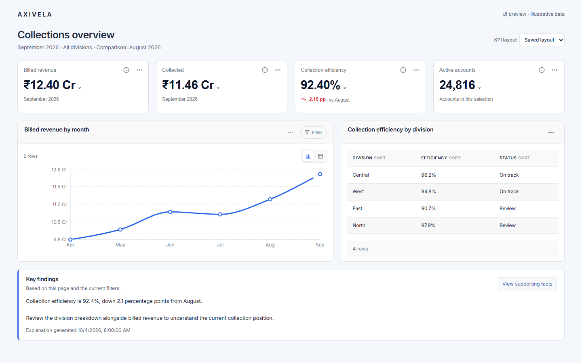582x363 pixels.
Task: Open Filter for Billed revenue by month
Action: pos(313,133)
